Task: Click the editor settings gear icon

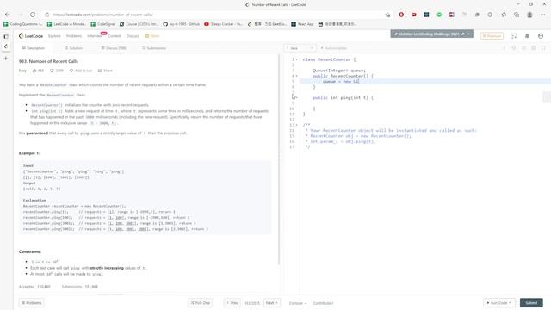Action: 534,48
